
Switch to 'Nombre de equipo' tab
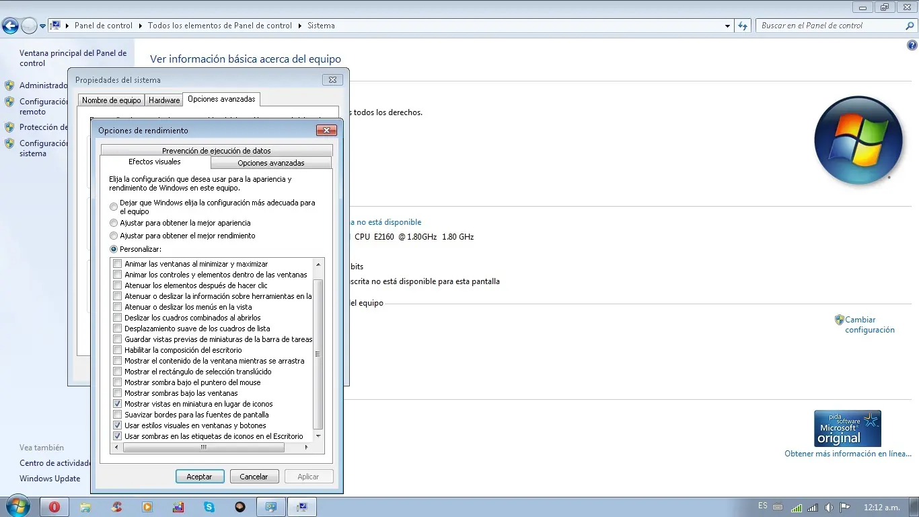point(112,100)
